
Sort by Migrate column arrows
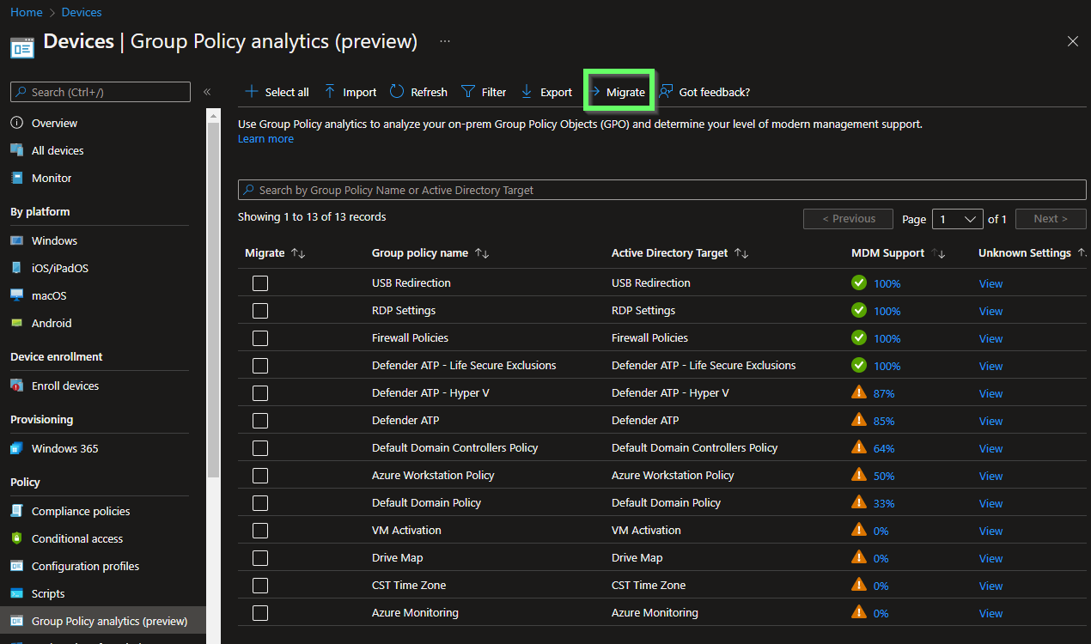(x=298, y=253)
